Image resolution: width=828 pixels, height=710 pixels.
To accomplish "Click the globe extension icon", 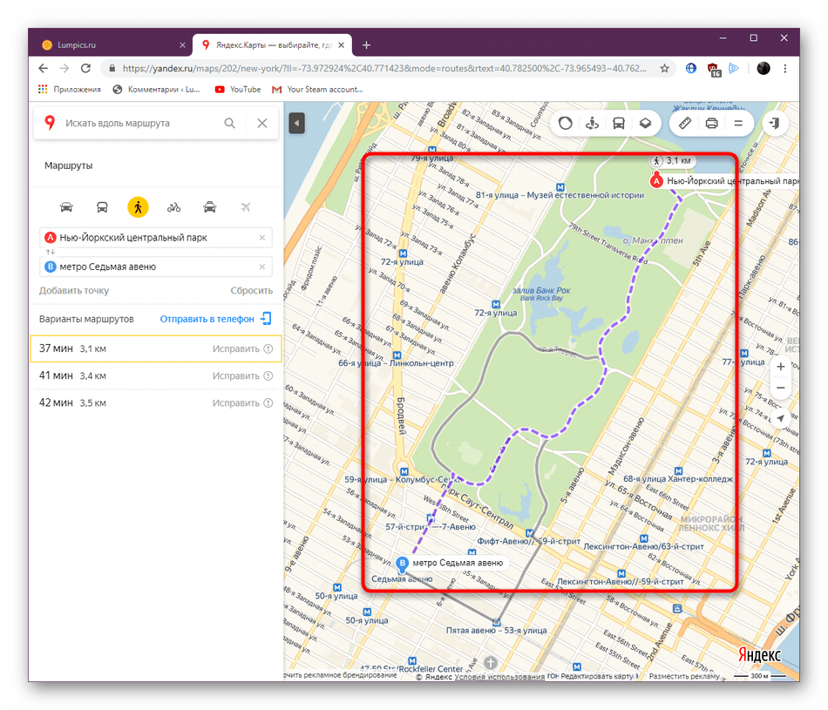I will [690, 68].
